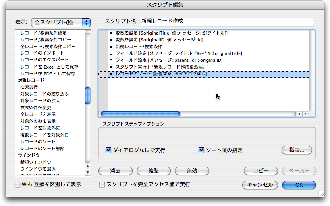Click the reorder handle of the $originalTitle variable step
Image resolution: width=330 pixels, height=206 pixels.
(111, 33)
